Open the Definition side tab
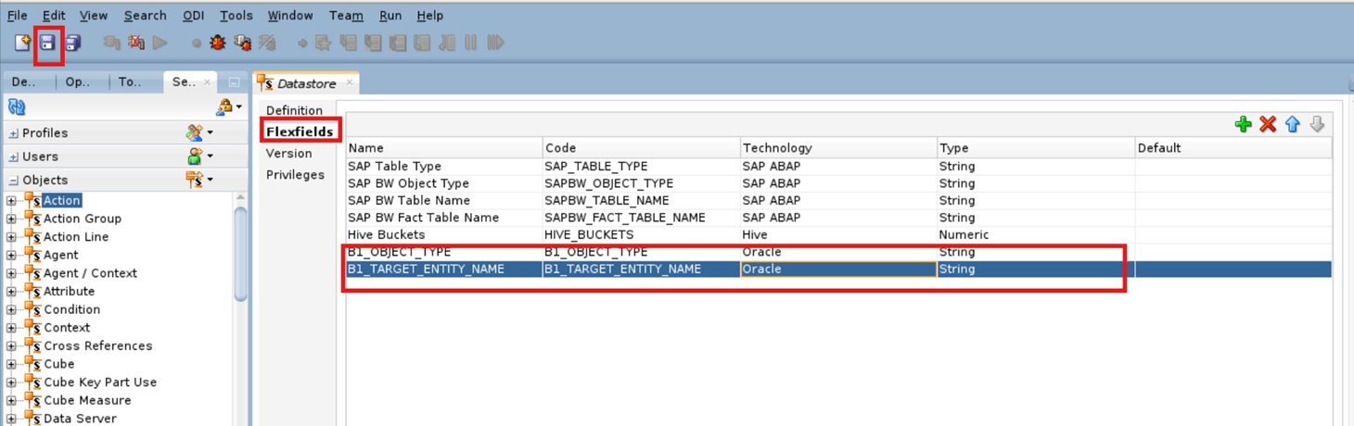 point(294,110)
